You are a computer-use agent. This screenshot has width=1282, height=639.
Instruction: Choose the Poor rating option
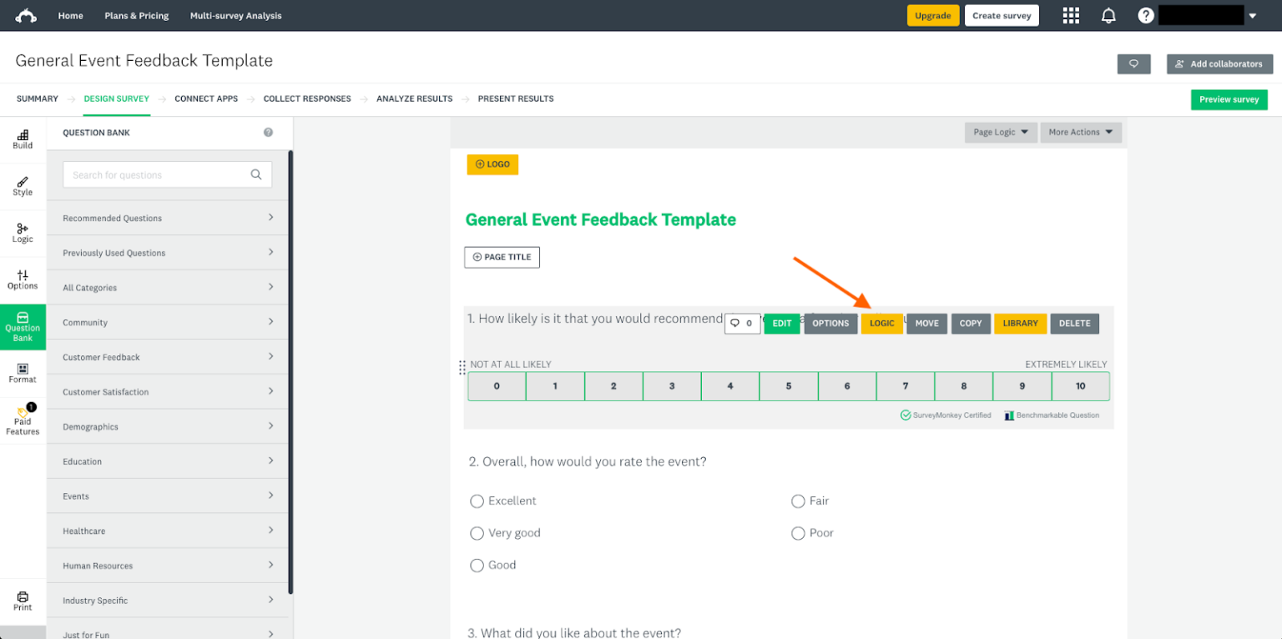pyautogui.click(x=798, y=533)
